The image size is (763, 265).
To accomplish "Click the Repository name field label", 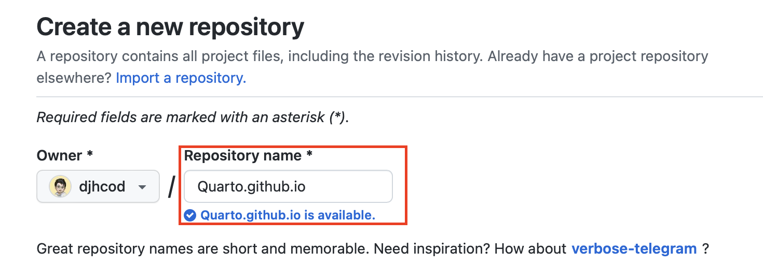I will tap(242, 156).
